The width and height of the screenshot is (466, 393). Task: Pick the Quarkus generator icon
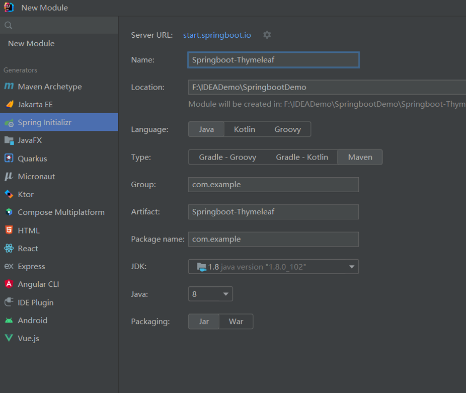pyautogui.click(x=9, y=159)
